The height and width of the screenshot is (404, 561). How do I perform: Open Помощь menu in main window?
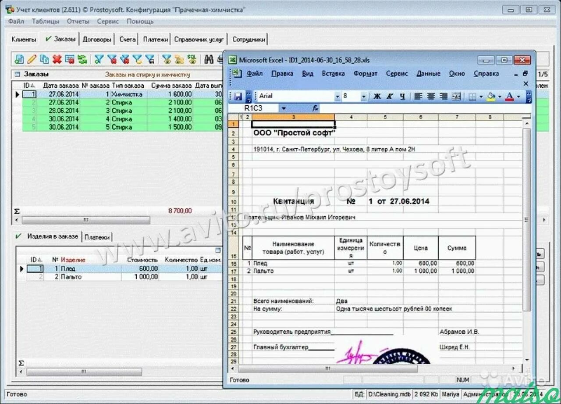pyautogui.click(x=140, y=21)
